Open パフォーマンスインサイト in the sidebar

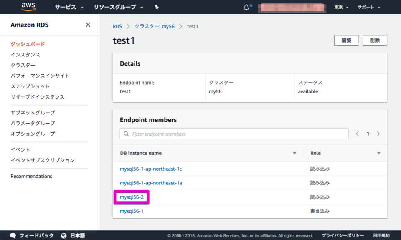point(40,76)
